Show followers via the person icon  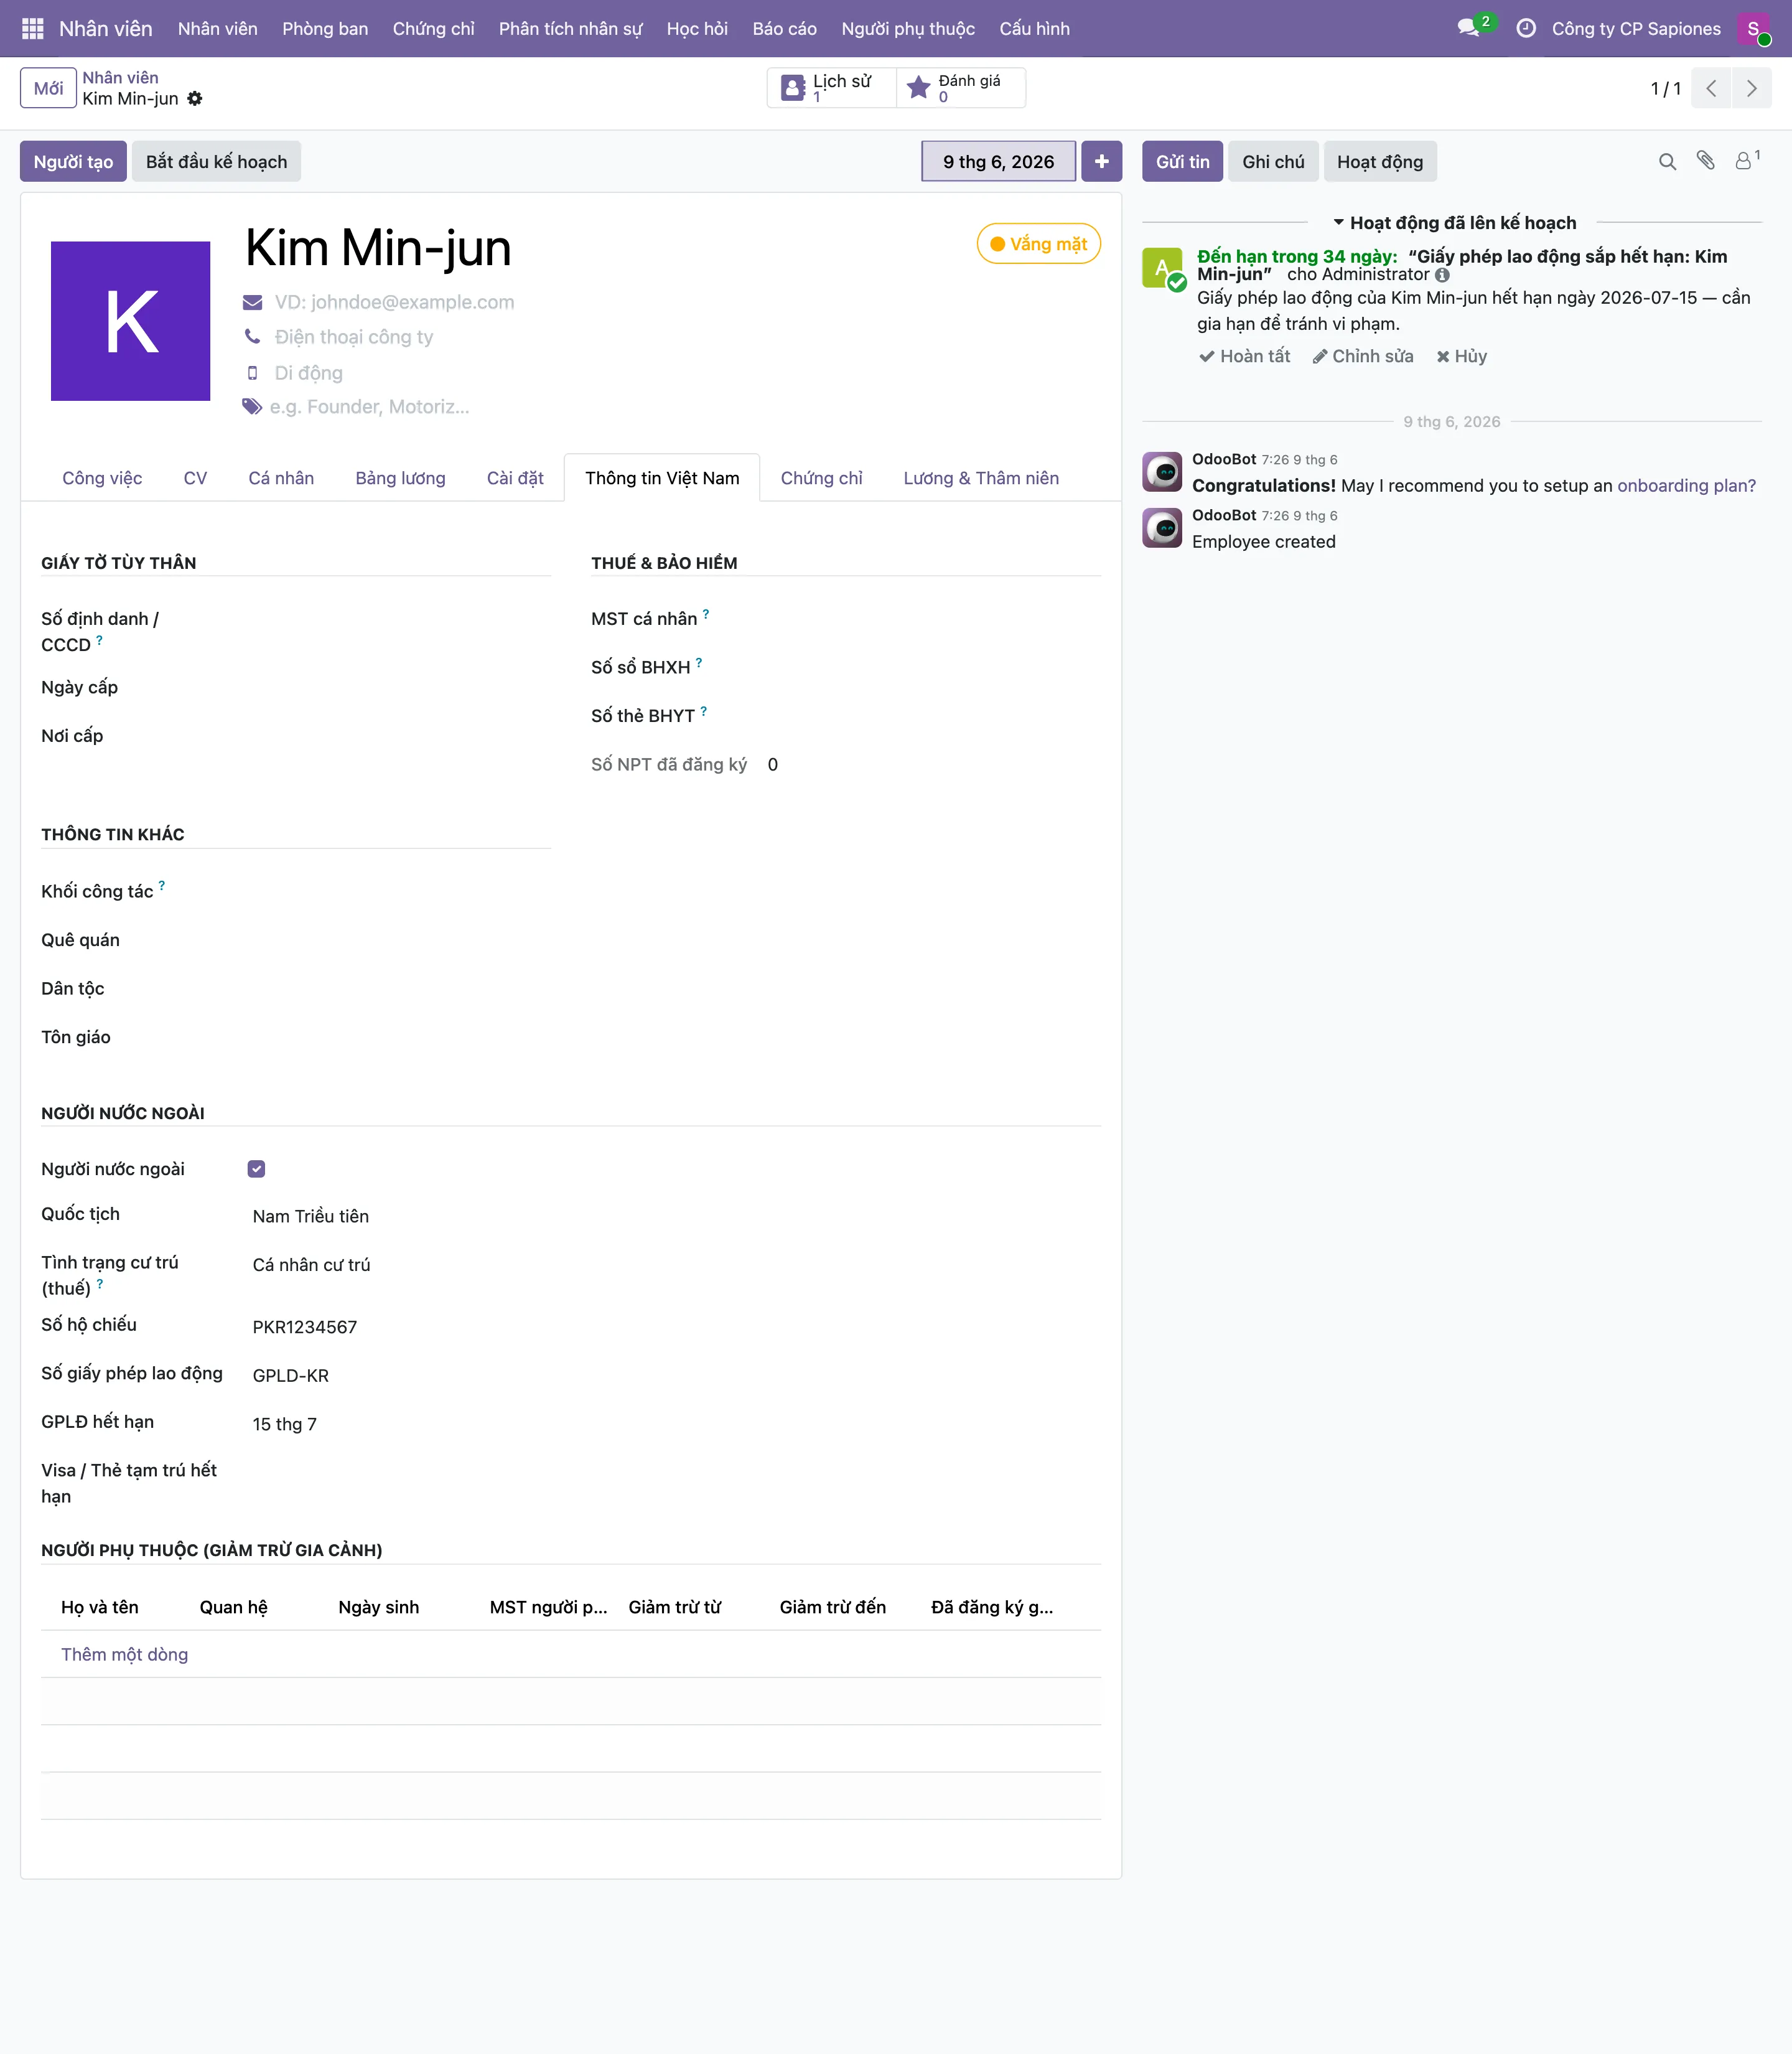(x=1745, y=160)
